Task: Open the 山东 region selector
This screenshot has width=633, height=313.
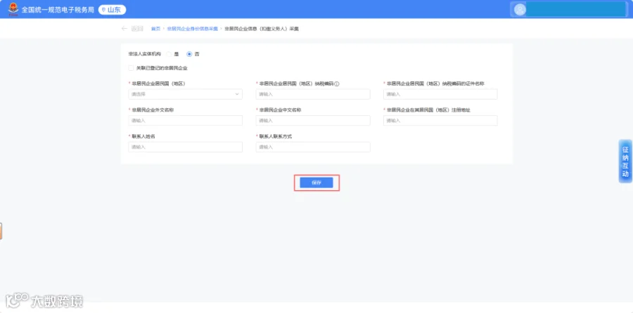Action: 113,10
